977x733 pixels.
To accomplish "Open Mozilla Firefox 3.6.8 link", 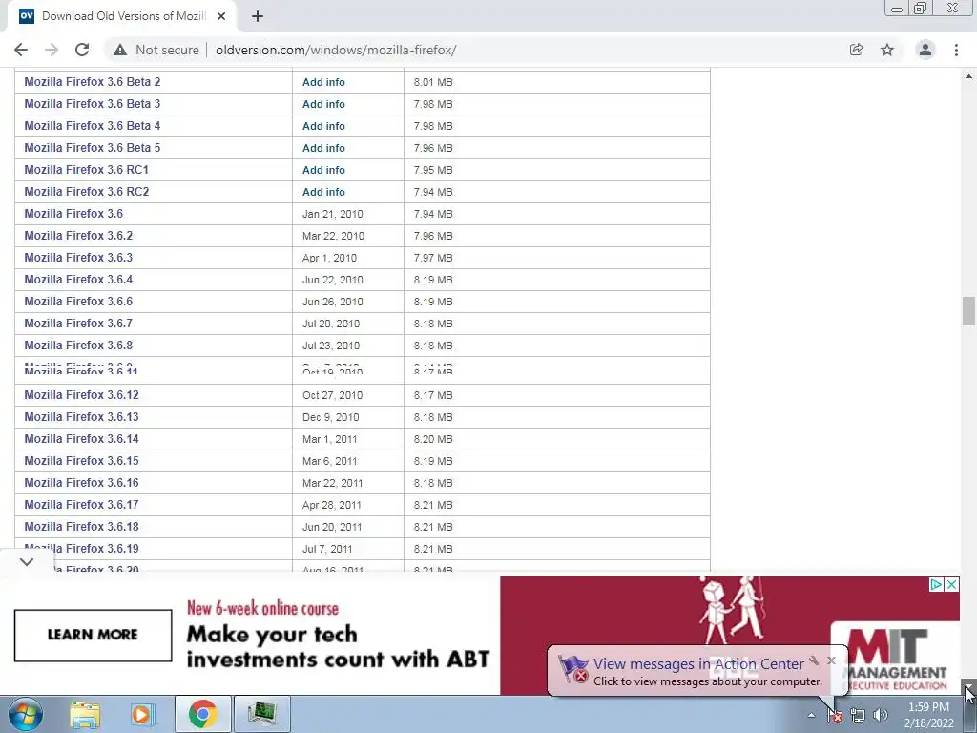I will coord(78,346).
